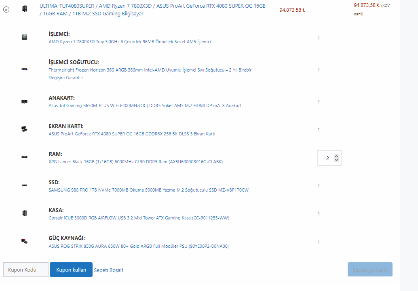Click the Kupon Kodu input field

click(x=26, y=270)
